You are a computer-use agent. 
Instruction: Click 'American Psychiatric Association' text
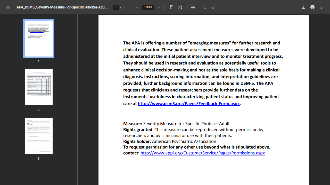(x=184, y=141)
